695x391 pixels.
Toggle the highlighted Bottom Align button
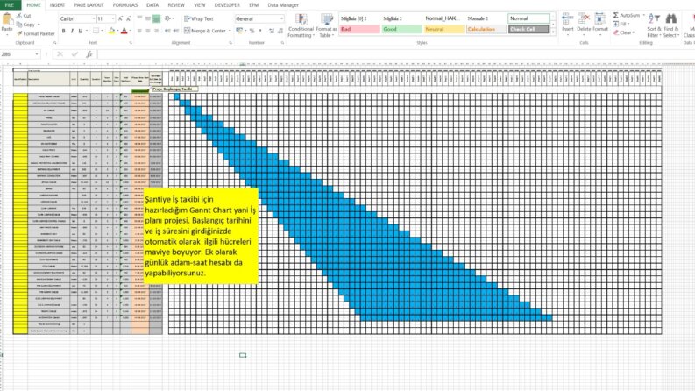coord(157,18)
